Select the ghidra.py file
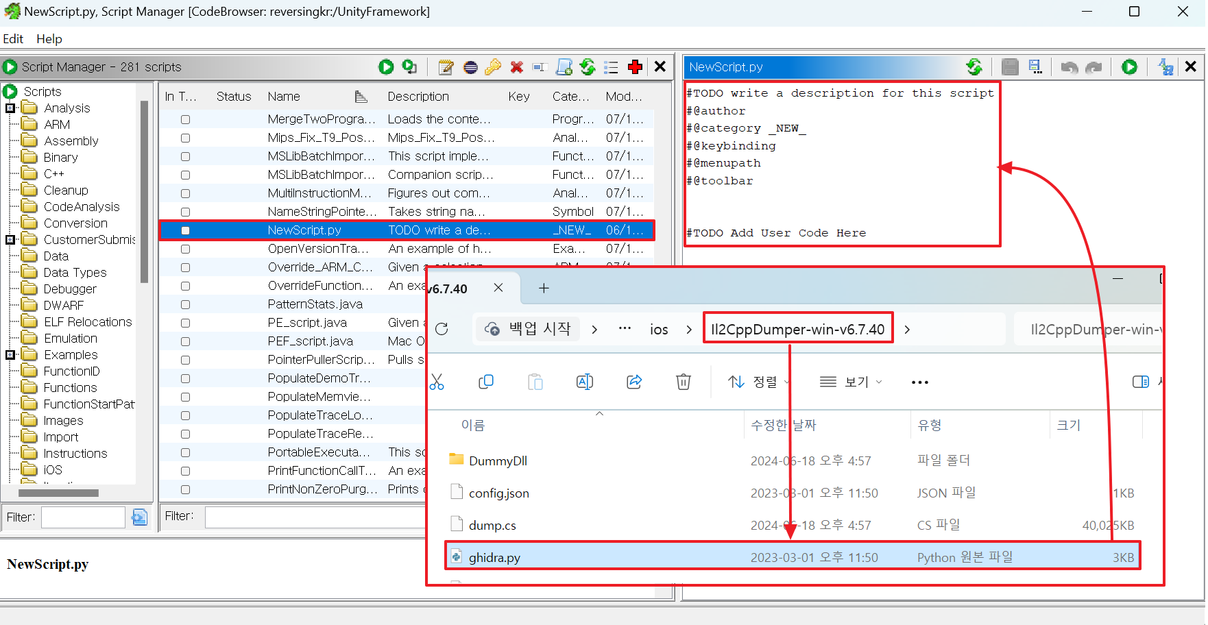1208x625 pixels. pos(793,556)
